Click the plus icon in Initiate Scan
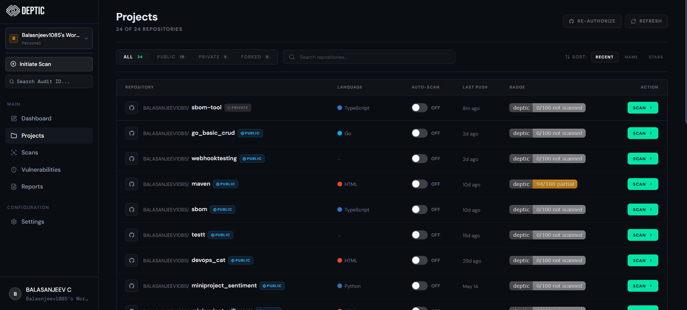Screen dimensions: 687x310 coord(13,64)
